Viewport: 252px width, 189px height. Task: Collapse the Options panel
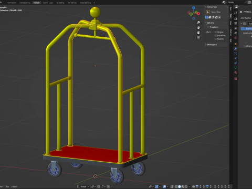click(x=205, y=23)
